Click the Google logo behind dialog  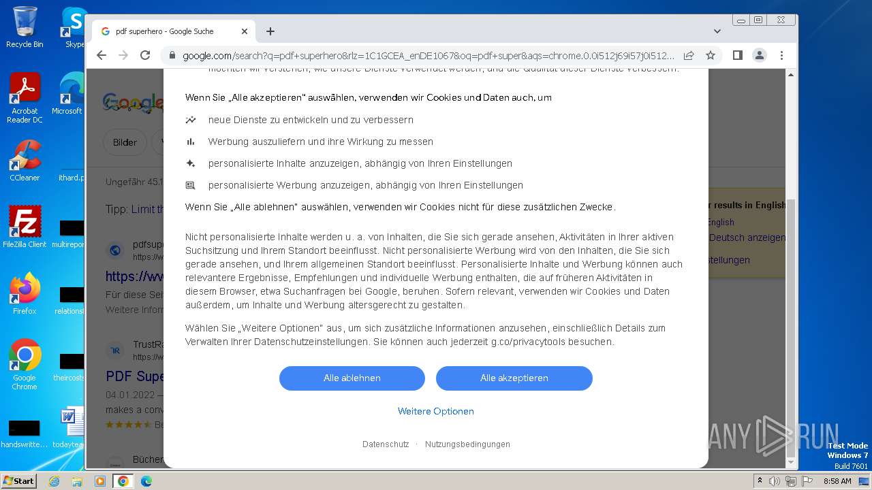[133, 103]
